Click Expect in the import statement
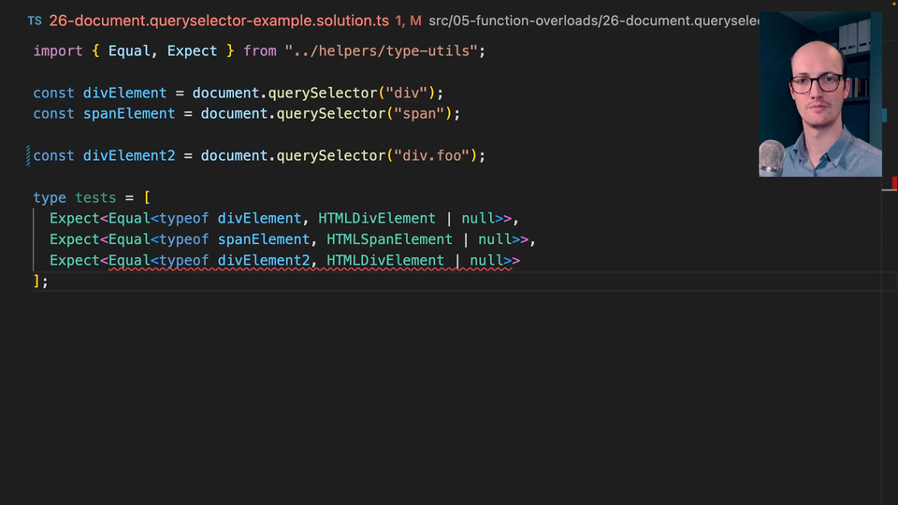898x505 pixels. 192,50
